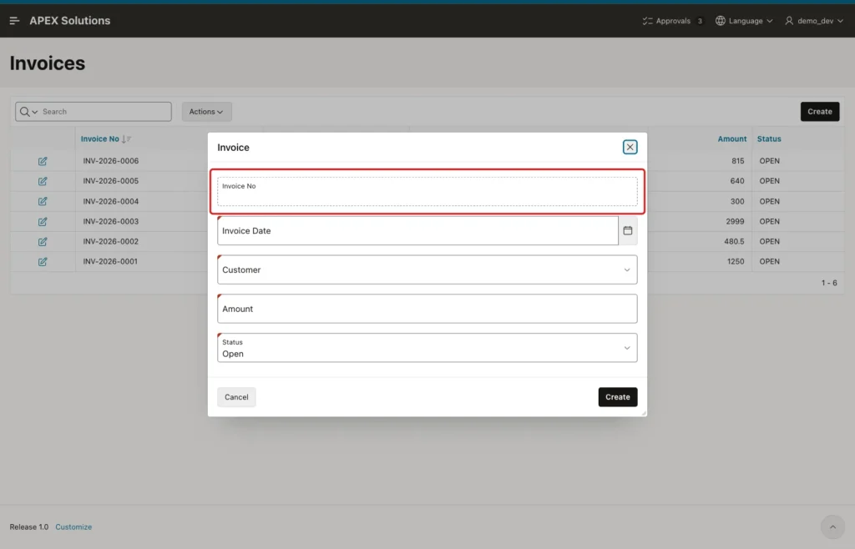The width and height of the screenshot is (855, 549).
Task: Expand the Language menu
Action: point(744,21)
